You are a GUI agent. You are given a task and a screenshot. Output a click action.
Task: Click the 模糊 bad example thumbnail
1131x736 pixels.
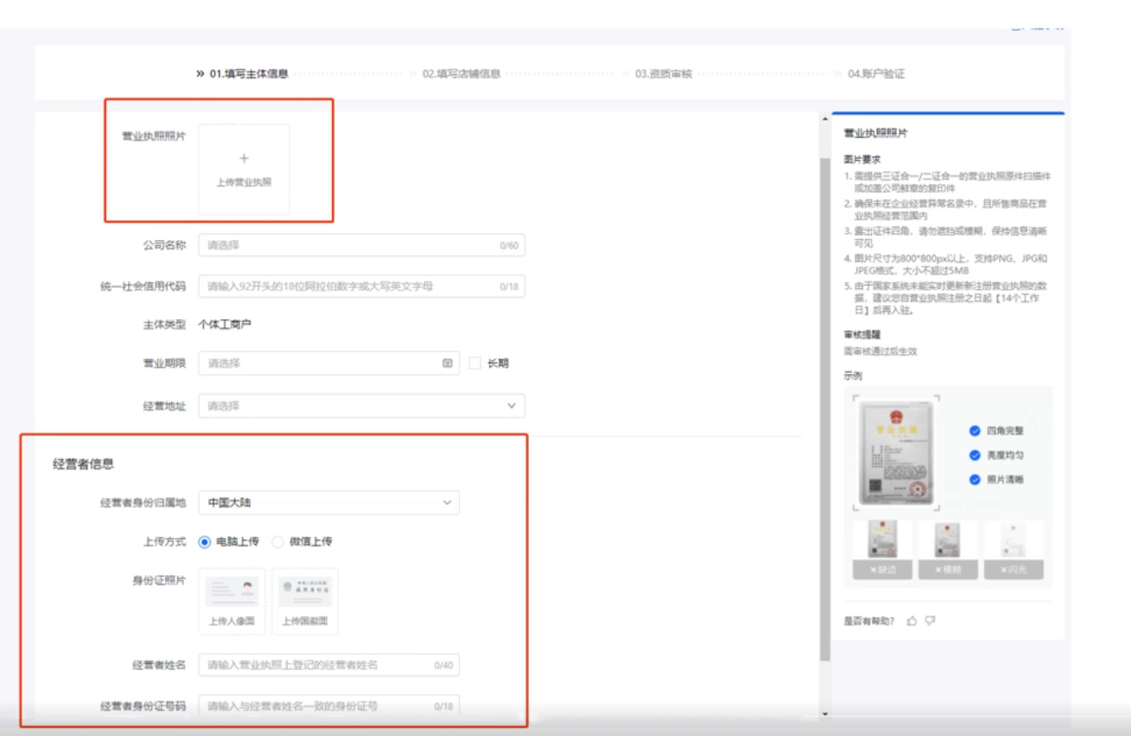click(x=948, y=549)
